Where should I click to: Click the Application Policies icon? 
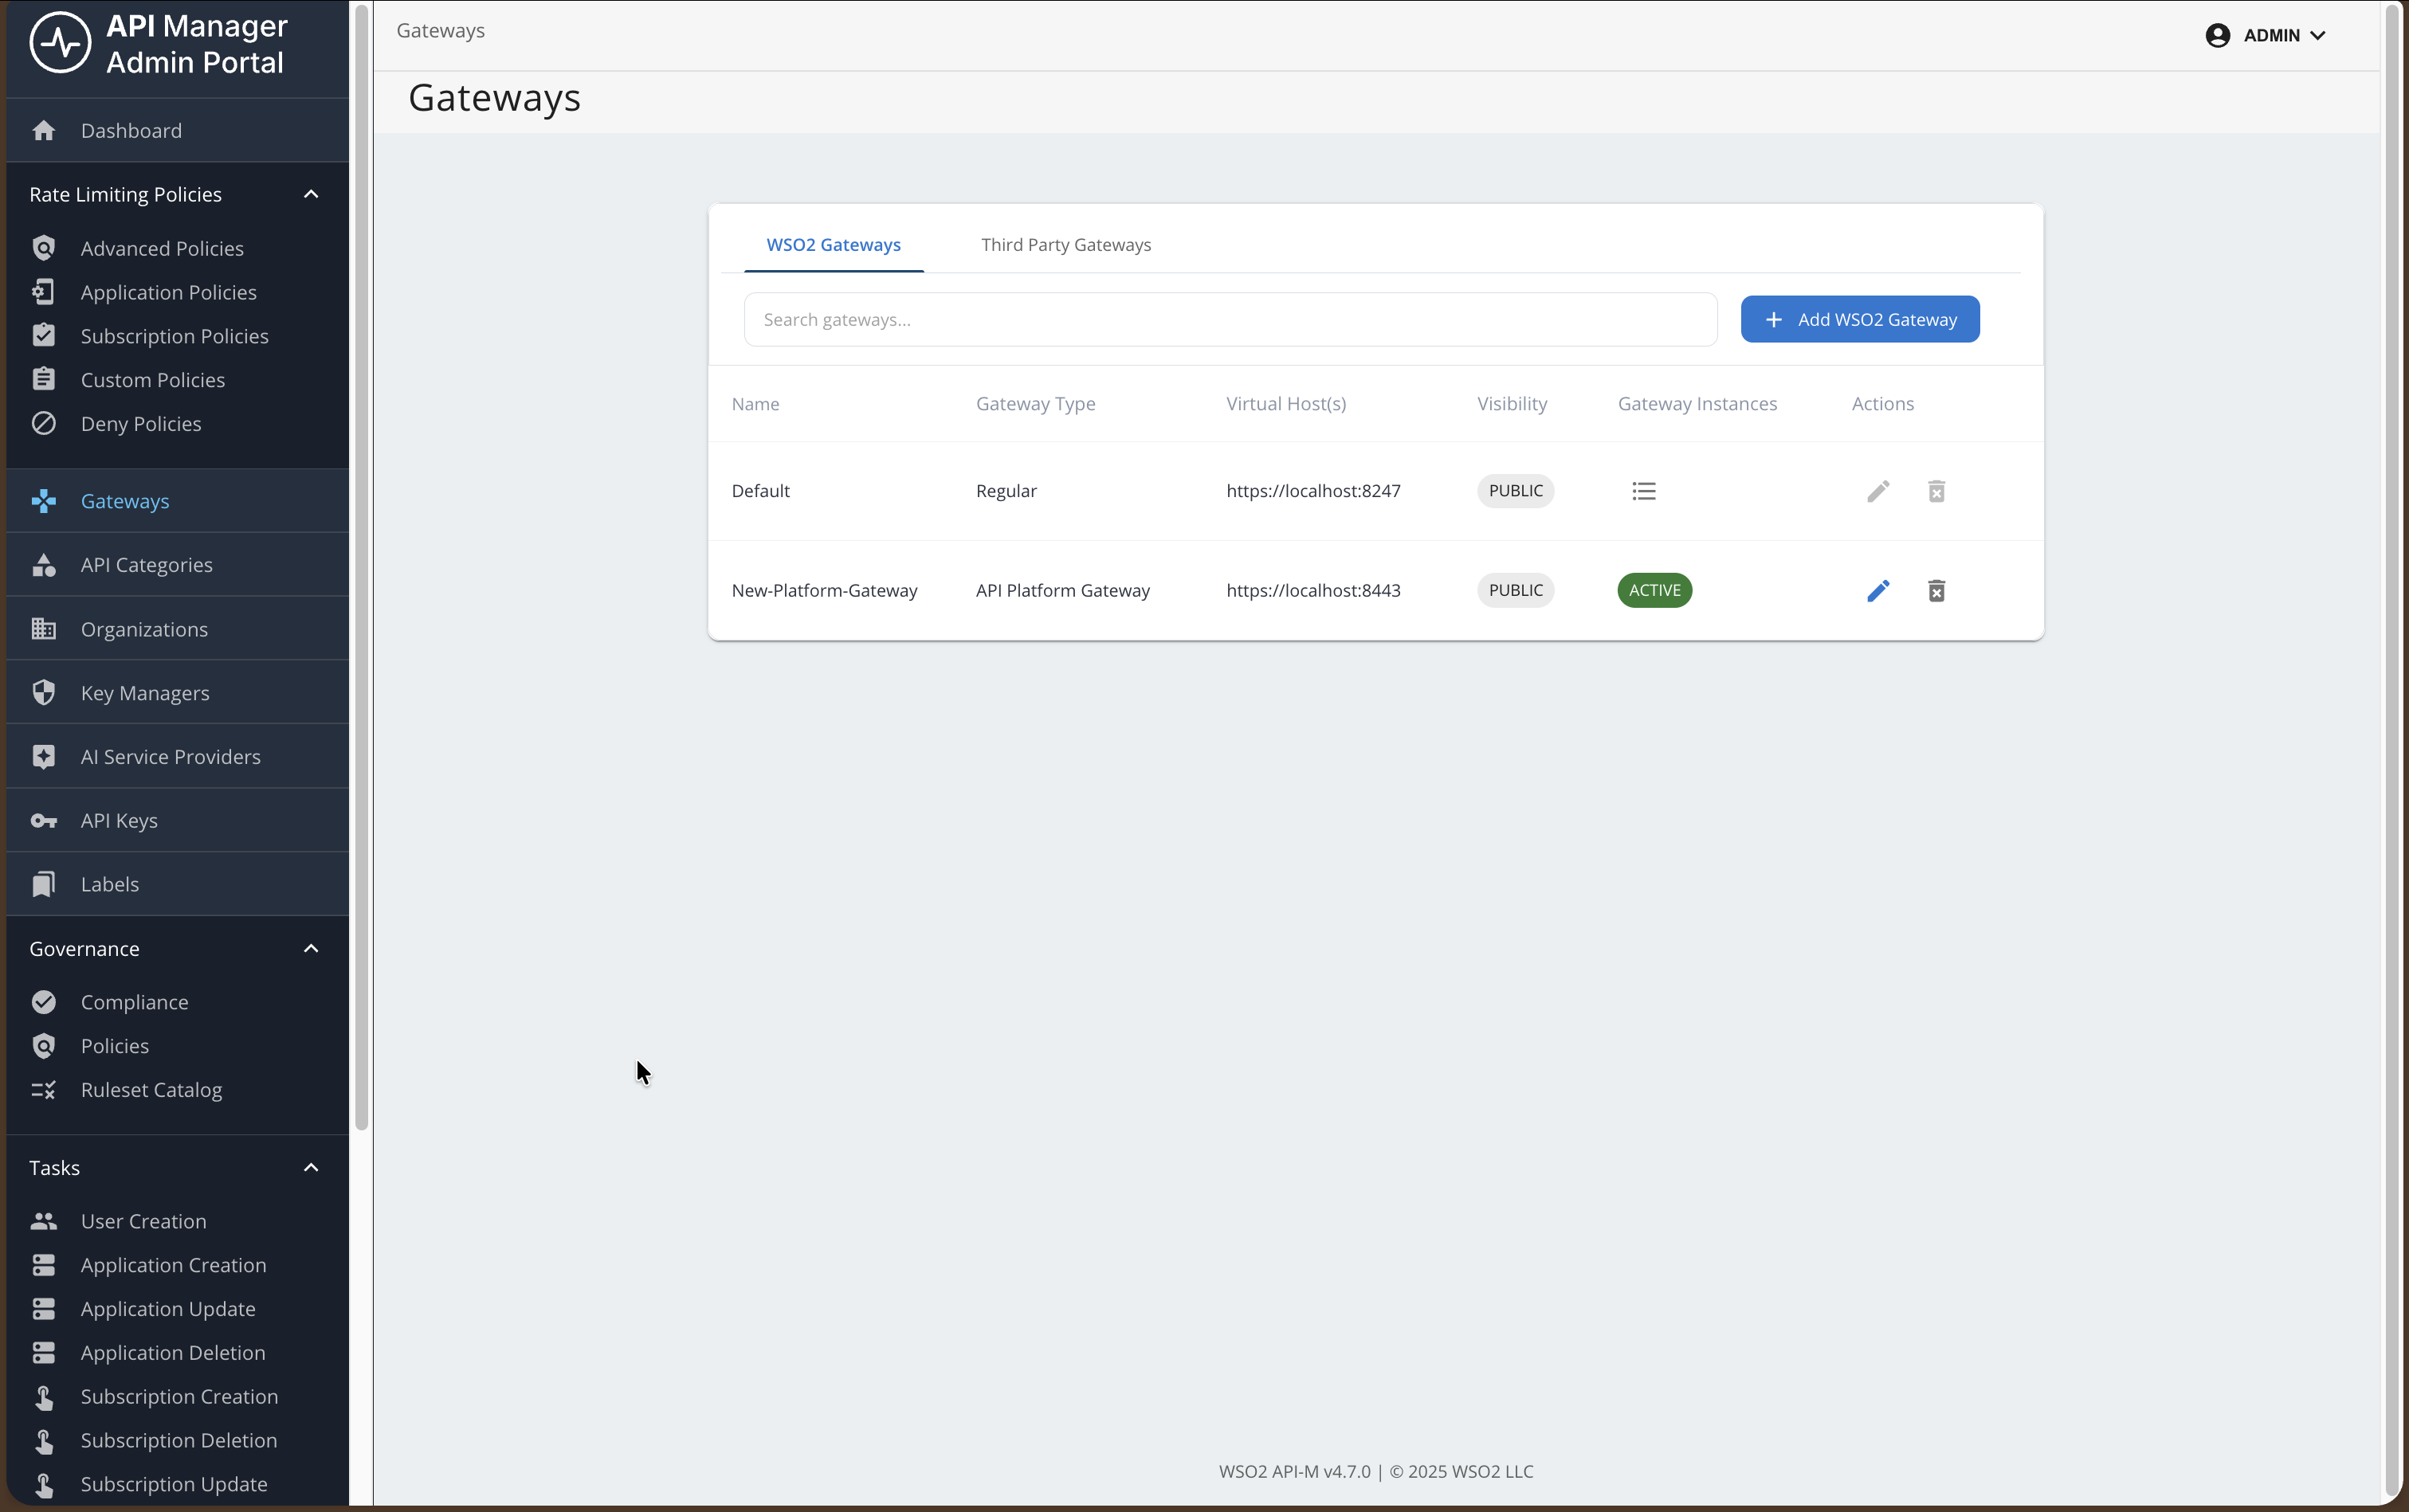(43, 292)
